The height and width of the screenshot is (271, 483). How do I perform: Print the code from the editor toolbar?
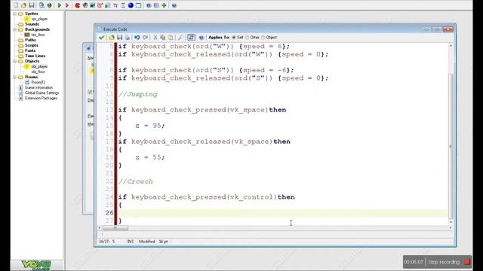click(128, 37)
